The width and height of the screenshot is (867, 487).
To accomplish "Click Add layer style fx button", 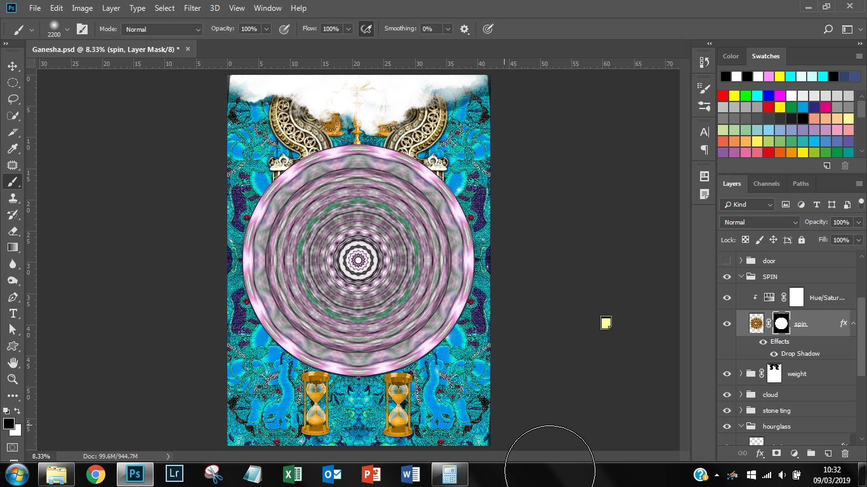I will (760, 453).
